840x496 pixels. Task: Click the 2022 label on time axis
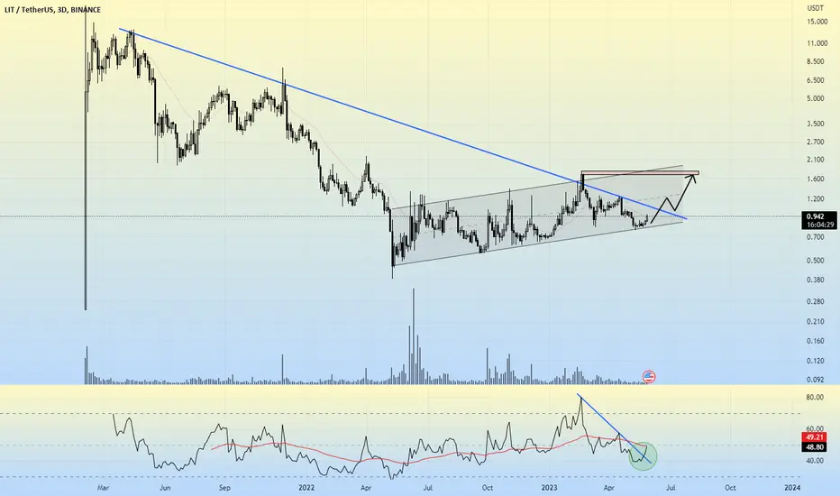[x=306, y=488]
